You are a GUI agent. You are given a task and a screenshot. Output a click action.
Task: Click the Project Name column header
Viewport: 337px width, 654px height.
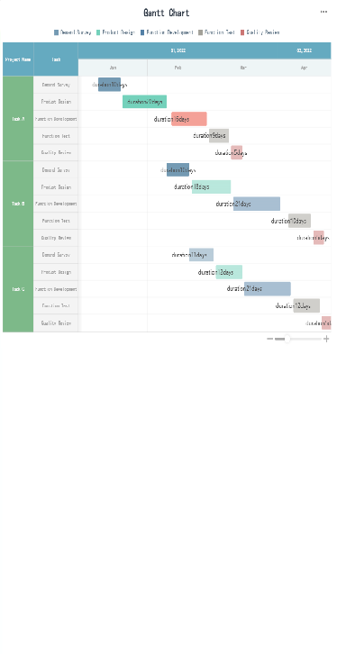pyautogui.click(x=18, y=59)
